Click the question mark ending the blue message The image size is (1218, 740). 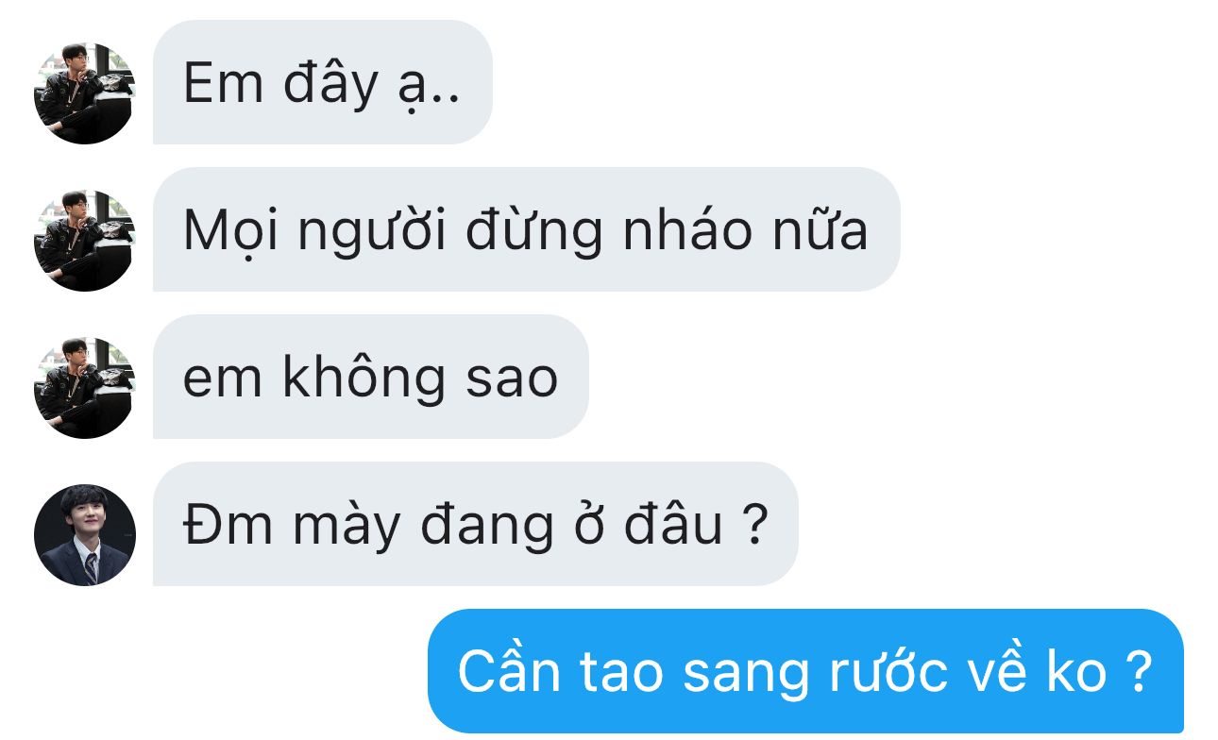(x=1140, y=671)
